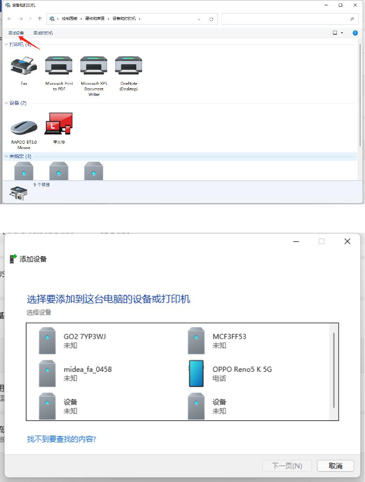Open the view options dropdown arrow
The height and width of the screenshot is (482, 365).
tap(342, 33)
